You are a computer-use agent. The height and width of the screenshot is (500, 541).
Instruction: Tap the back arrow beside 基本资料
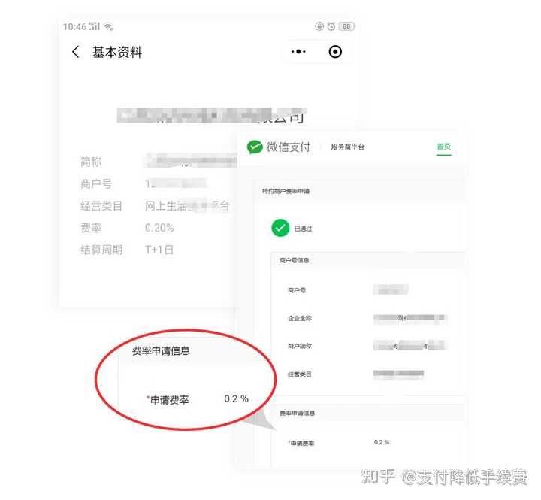[x=76, y=52]
